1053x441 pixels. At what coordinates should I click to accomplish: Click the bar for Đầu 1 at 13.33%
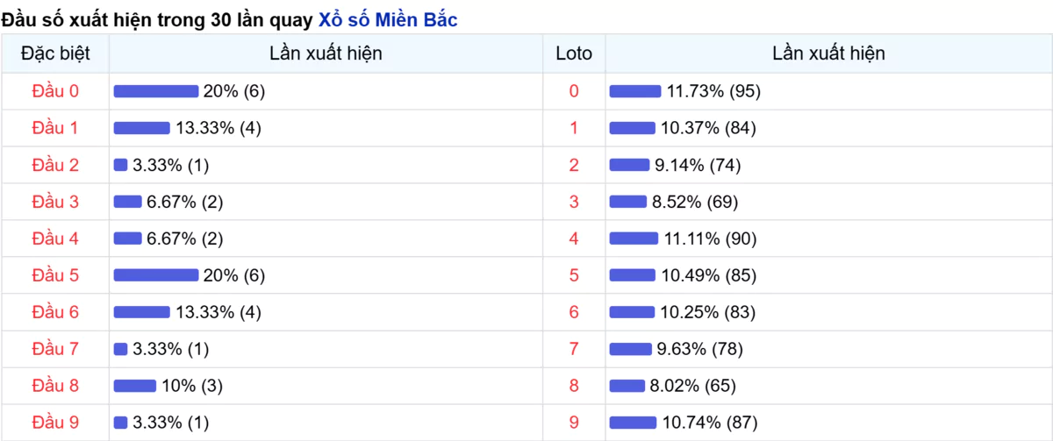142,128
